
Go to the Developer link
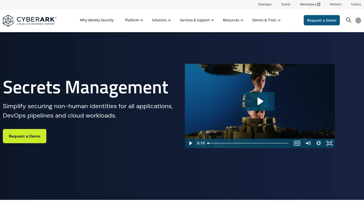point(265,4)
